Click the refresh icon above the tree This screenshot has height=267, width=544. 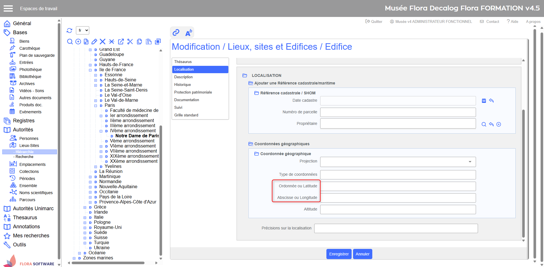point(69,31)
